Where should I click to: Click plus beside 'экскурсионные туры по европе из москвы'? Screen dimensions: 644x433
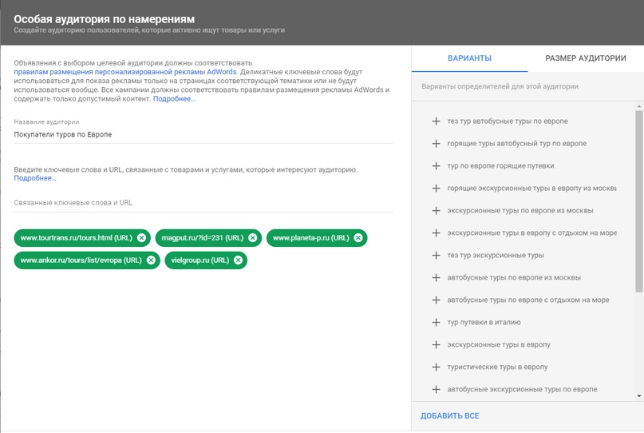point(436,211)
